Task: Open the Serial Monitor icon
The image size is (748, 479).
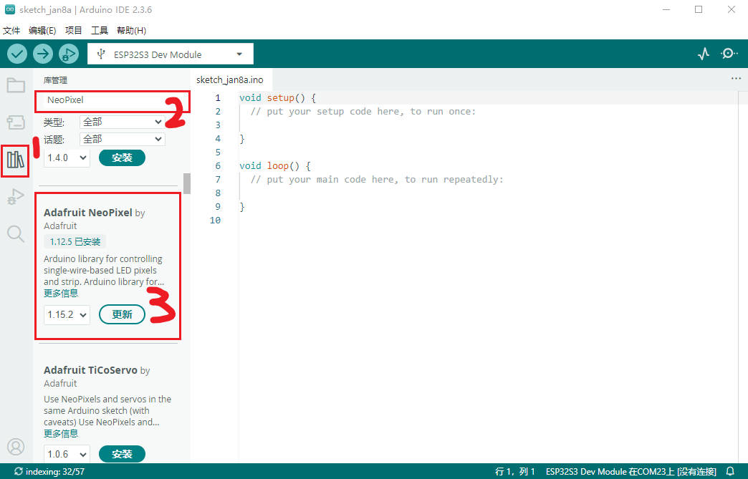Action: tap(729, 54)
